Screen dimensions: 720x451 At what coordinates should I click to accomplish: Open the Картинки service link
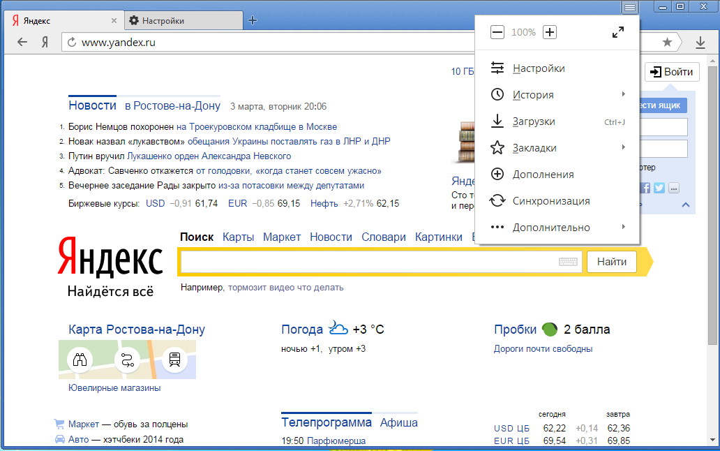tap(439, 237)
